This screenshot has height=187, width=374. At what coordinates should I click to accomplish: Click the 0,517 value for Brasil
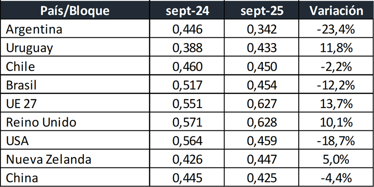pos(187,86)
